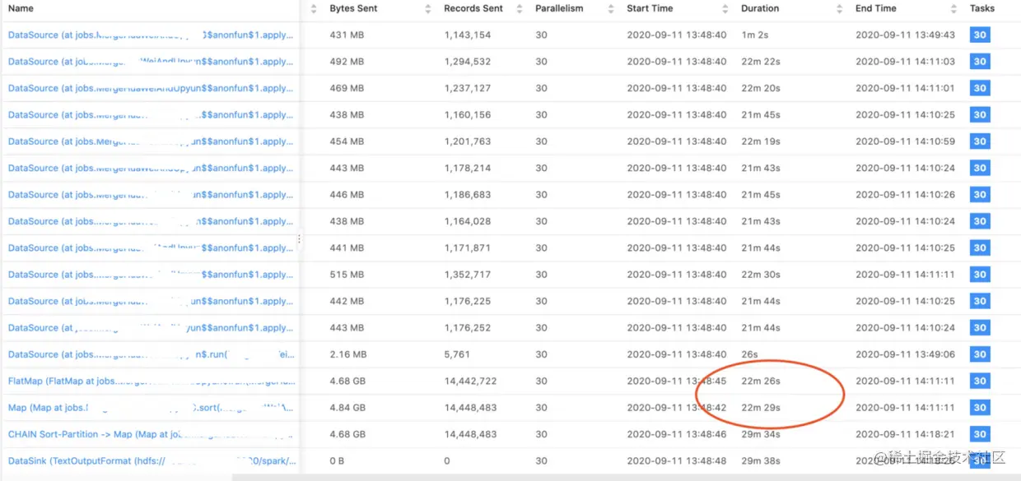Select the 26s duration cell

[x=749, y=354]
